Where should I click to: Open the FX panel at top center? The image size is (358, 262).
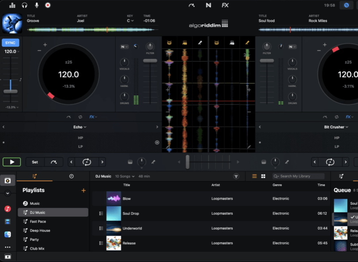225,5
